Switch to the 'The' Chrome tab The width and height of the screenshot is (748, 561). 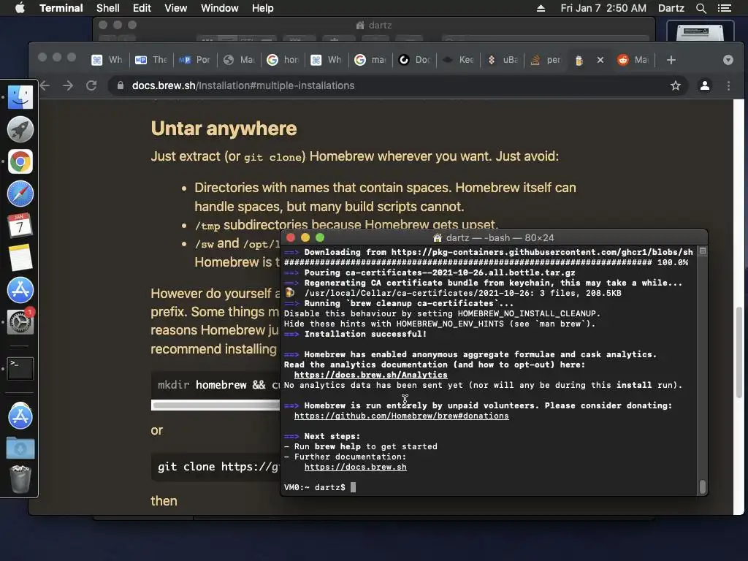click(x=151, y=60)
